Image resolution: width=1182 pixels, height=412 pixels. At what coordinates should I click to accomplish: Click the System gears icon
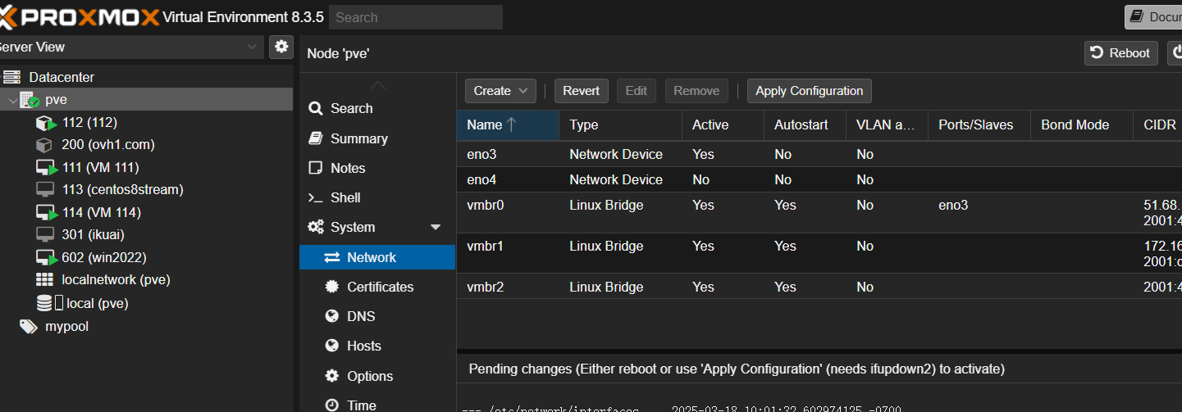click(316, 227)
